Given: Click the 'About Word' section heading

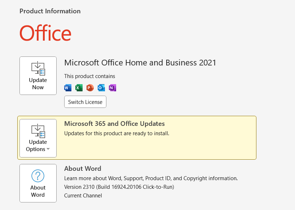Looking at the screenshot, I should 83,169.
